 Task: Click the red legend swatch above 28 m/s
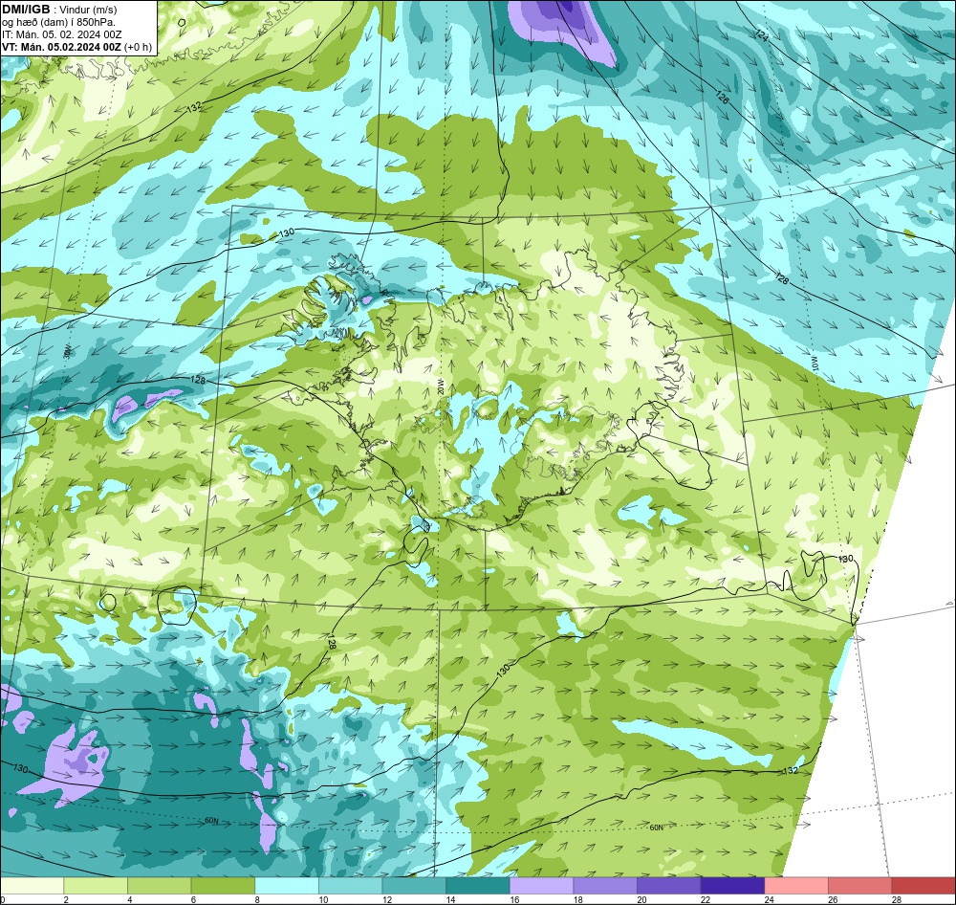pos(923,886)
